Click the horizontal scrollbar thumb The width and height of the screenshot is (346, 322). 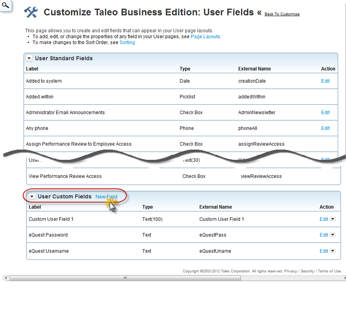tap(125, 278)
